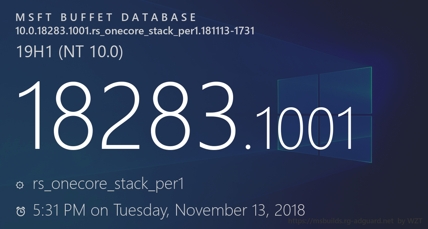Click the (NT 10.0) kernel version text

(91, 52)
